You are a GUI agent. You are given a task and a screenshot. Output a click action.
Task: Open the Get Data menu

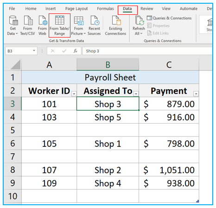point(13,25)
